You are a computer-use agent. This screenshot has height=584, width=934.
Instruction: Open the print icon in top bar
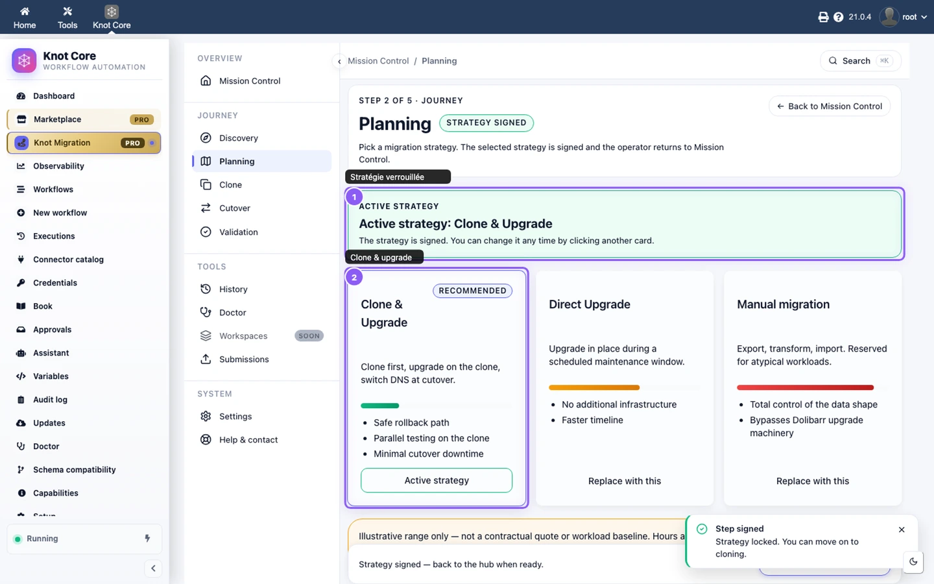823,17
